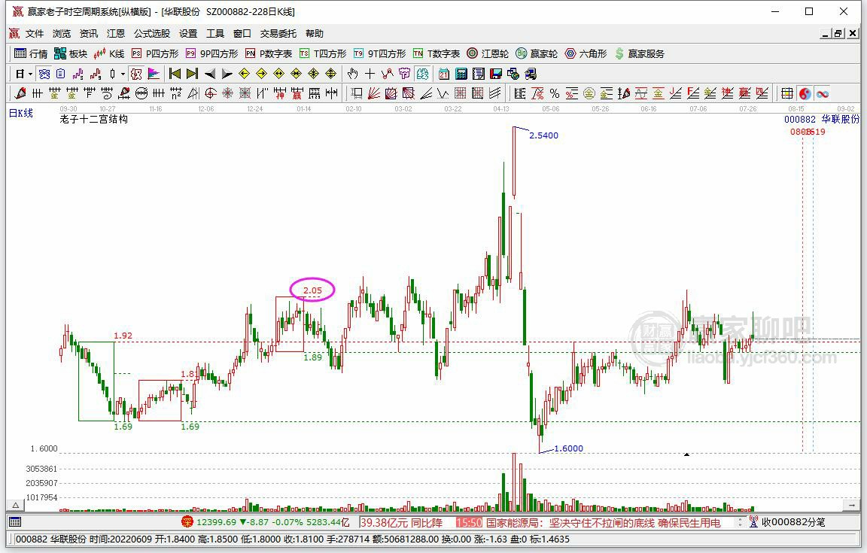Open the 六角形 hexagon tool

tap(586, 53)
